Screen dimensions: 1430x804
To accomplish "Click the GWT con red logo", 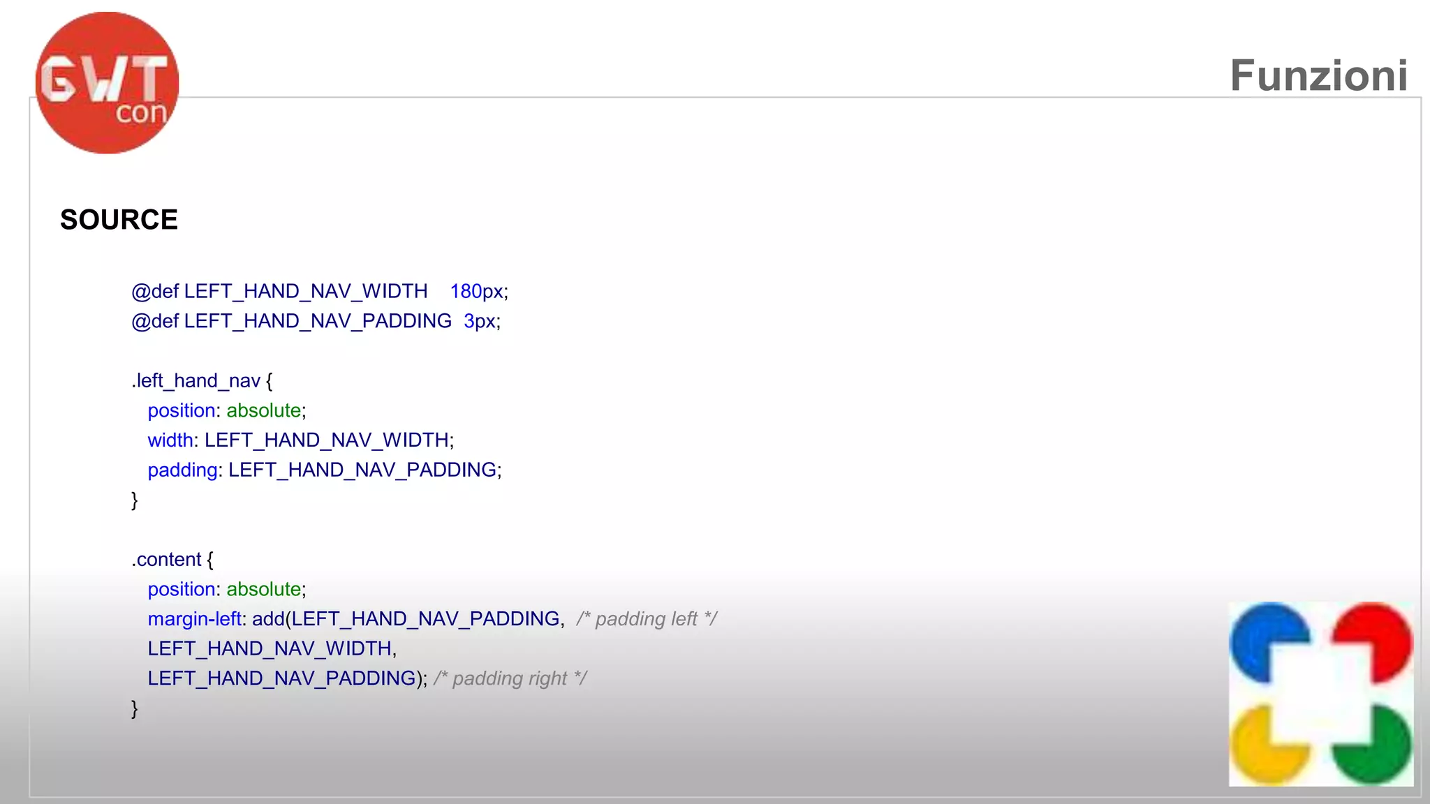I will tap(107, 82).
